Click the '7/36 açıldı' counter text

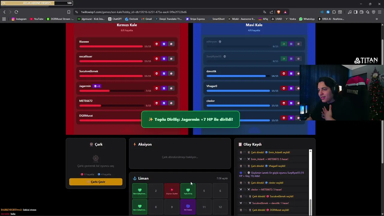click(x=222, y=178)
